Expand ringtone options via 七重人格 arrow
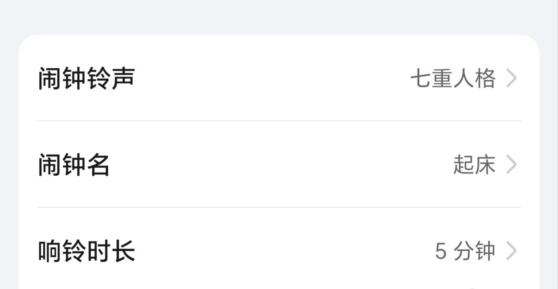 coord(511,78)
